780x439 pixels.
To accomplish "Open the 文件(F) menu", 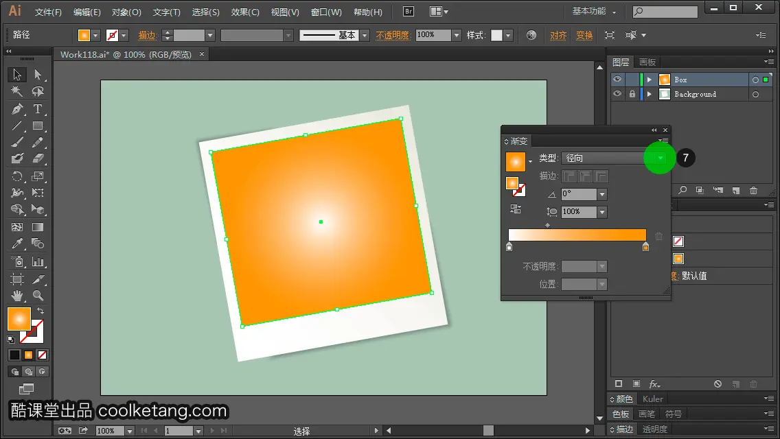I will point(48,12).
